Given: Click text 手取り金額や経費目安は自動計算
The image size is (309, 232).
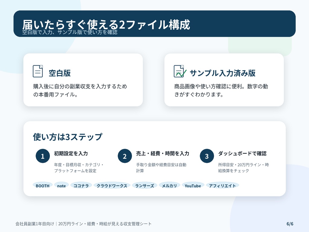Looking at the screenshot, I should pos(161,168).
